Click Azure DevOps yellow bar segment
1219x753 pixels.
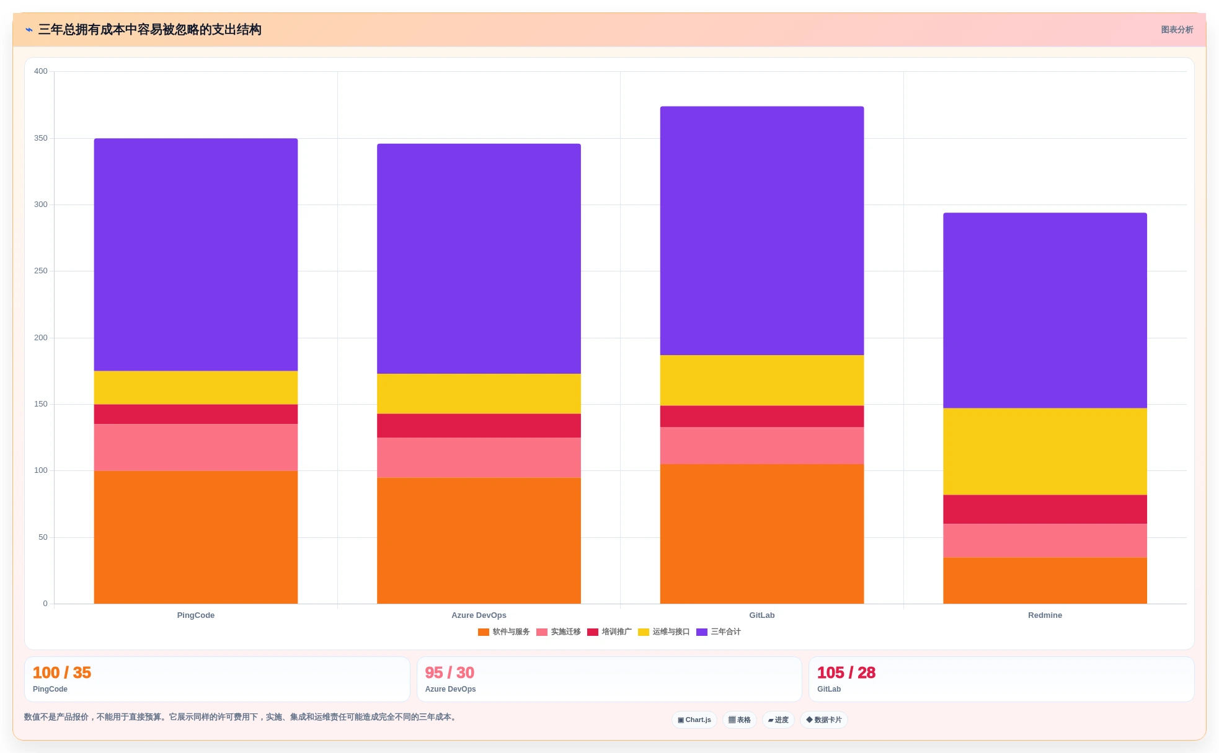pyautogui.click(x=479, y=394)
